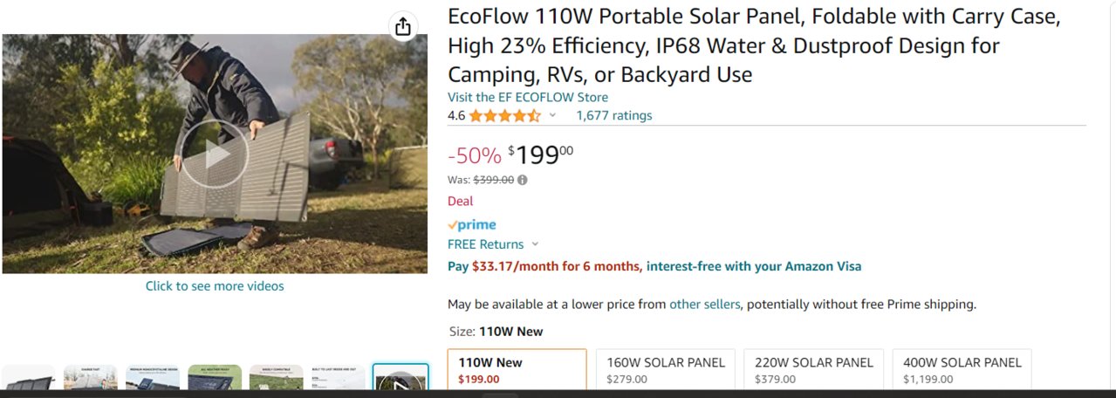Click the Prime logo badge
This screenshot has width=1116, height=398.
click(x=472, y=224)
